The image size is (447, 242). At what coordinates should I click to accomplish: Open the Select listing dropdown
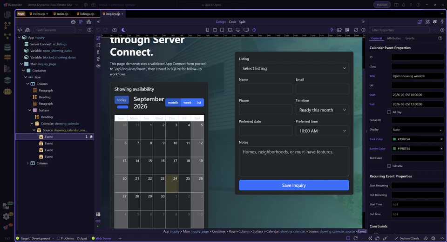[x=294, y=68]
